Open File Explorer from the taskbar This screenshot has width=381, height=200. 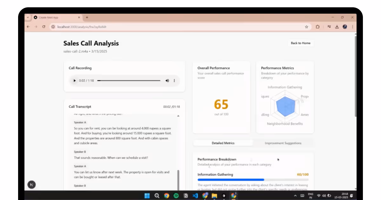coord(215,196)
